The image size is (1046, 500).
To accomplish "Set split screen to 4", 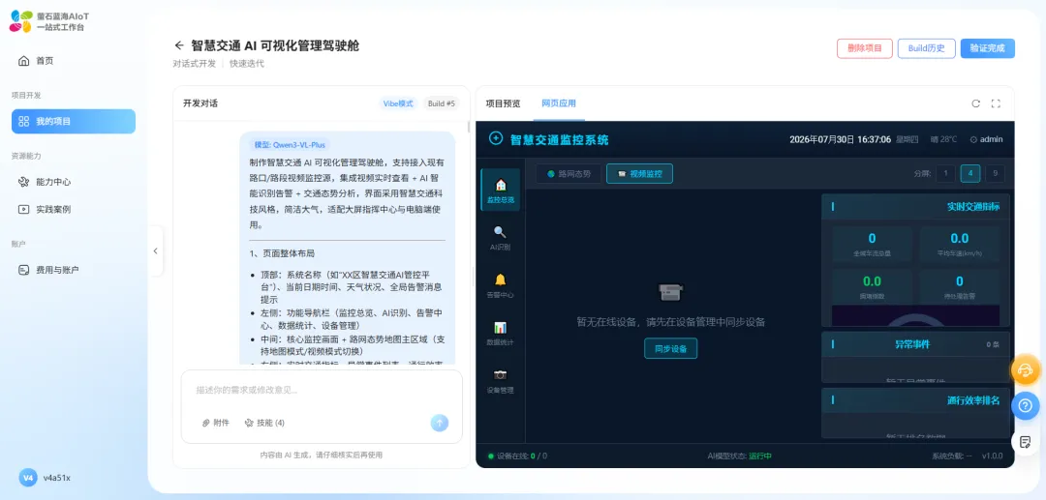I will point(969,174).
